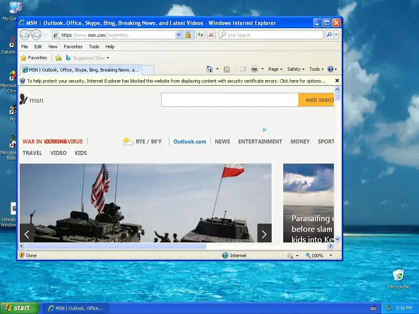Open the Page dropdown menu
The width and height of the screenshot is (419, 314).
pyautogui.click(x=275, y=69)
